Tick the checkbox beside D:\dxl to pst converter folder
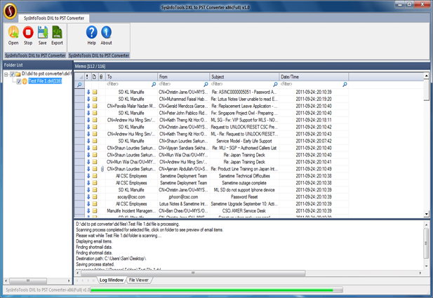This screenshot has height=298, width=433. pos(12,74)
